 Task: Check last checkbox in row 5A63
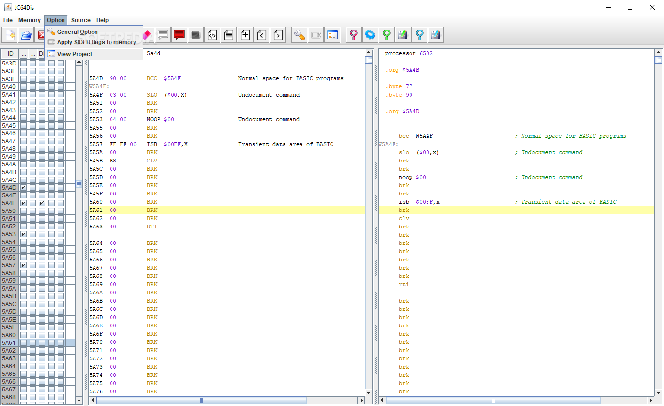61,358
